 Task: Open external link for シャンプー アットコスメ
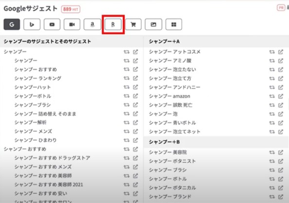(281, 52)
